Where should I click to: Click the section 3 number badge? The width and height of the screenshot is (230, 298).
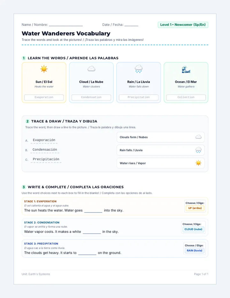pyautogui.click(x=24, y=187)
